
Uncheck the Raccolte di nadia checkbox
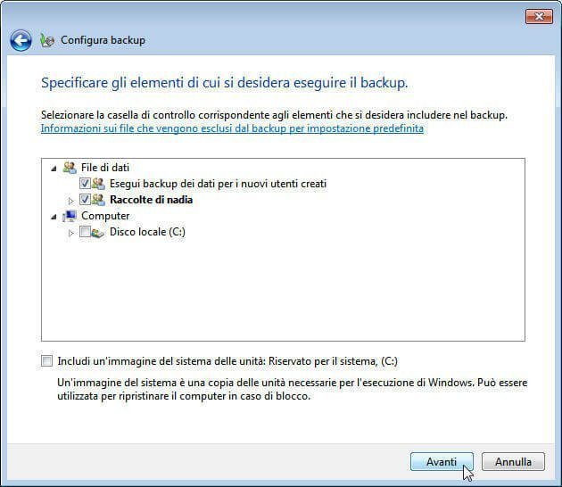tap(84, 200)
